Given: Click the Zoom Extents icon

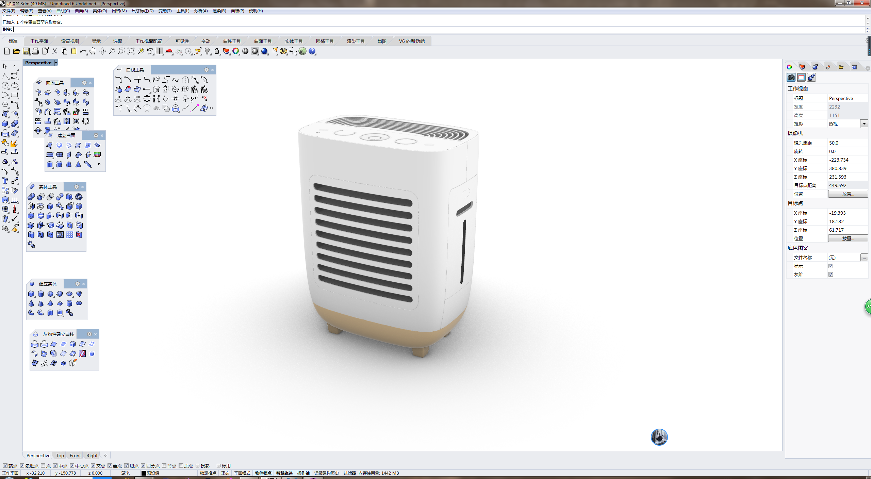Looking at the screenshot, I should [x=131, y=51].
